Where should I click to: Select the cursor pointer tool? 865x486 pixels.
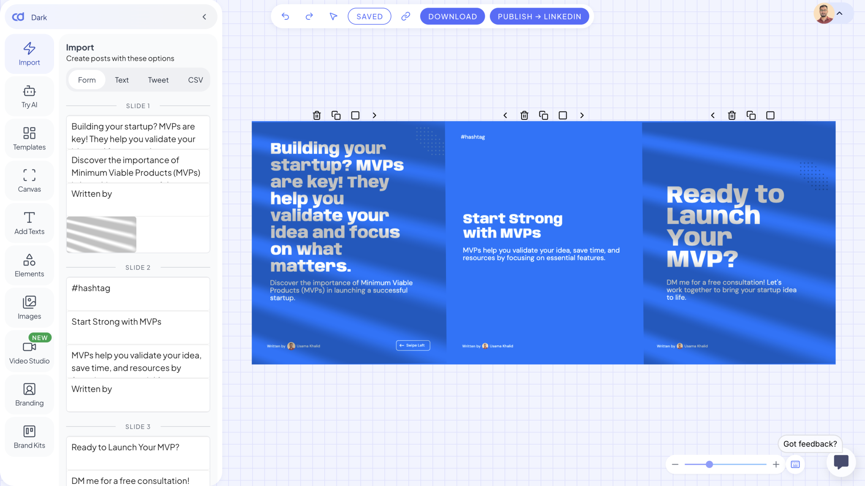(333, 16)
